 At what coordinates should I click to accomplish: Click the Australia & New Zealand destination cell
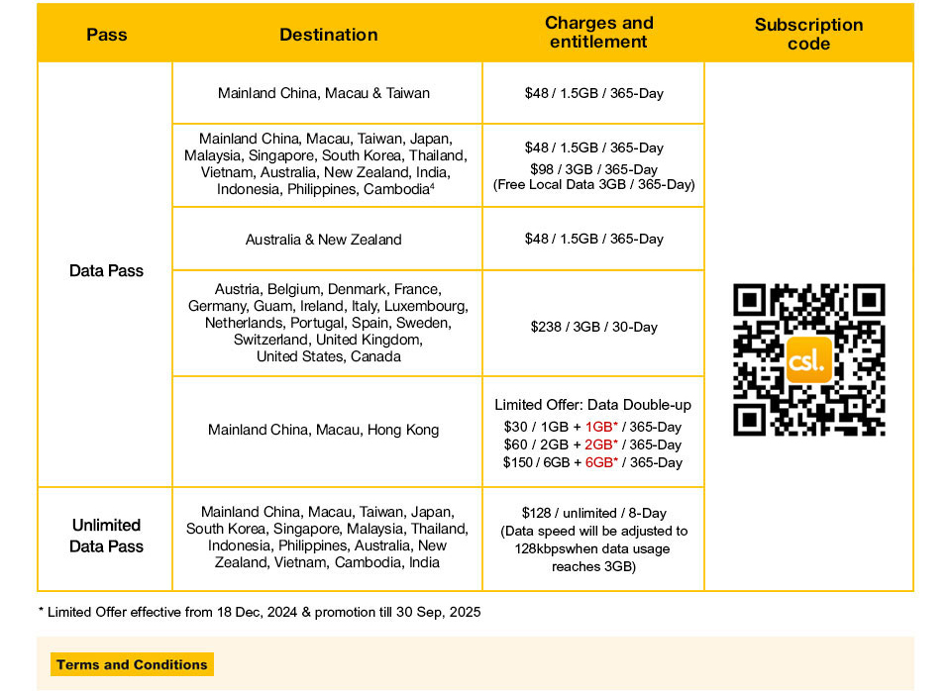pyautogui.click(x=324, y=240)
